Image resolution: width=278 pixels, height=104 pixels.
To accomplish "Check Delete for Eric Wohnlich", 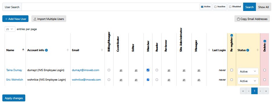I will [265, 80].
